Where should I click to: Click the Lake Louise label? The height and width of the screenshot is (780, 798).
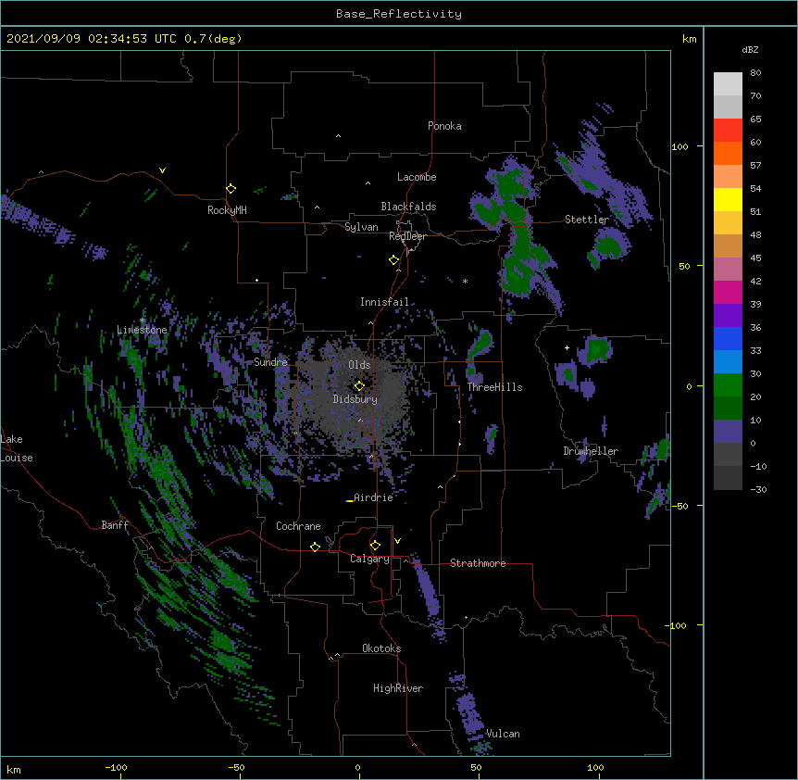click(x=17, y=448)
